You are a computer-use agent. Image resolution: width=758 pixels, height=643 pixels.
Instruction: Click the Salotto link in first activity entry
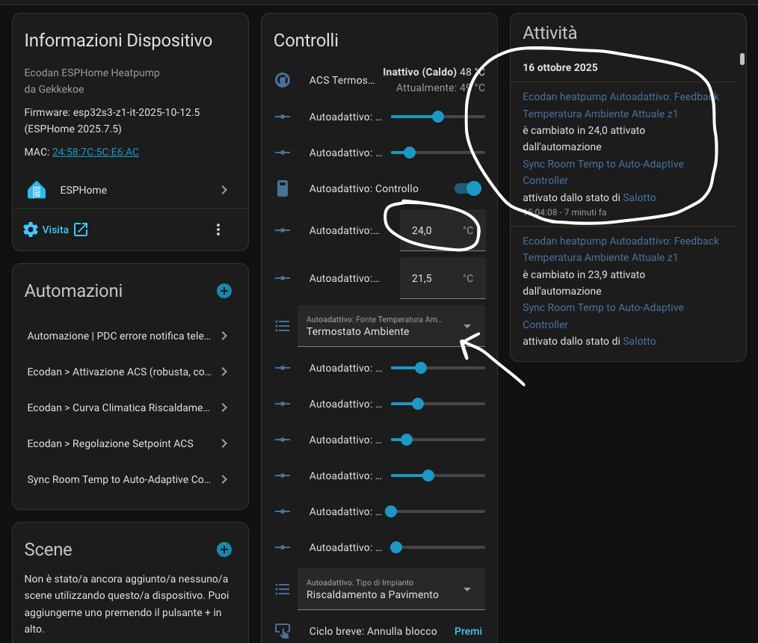click(x=639, y=197)
